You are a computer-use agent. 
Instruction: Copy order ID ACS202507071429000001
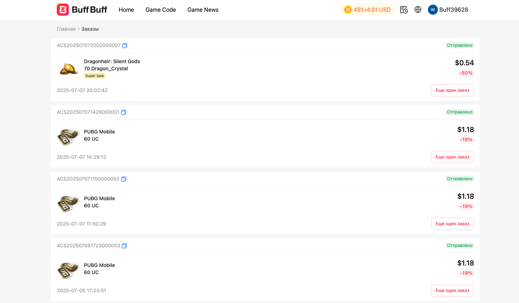point(124,112)
